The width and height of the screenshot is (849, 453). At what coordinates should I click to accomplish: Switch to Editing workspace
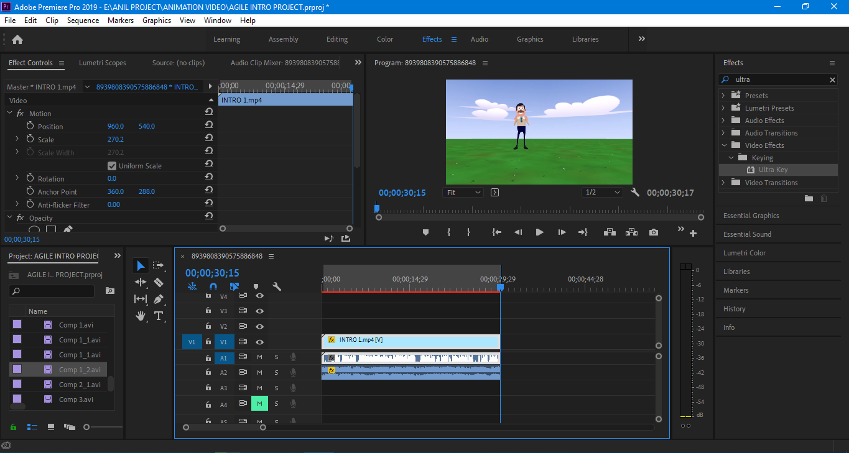pos(337,39)
